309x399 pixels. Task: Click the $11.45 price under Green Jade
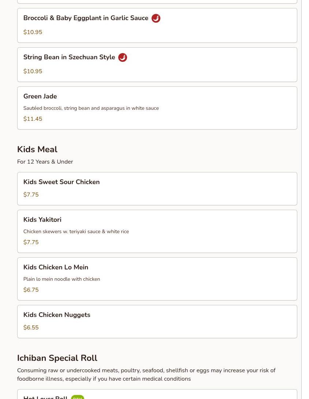(33, 119)
